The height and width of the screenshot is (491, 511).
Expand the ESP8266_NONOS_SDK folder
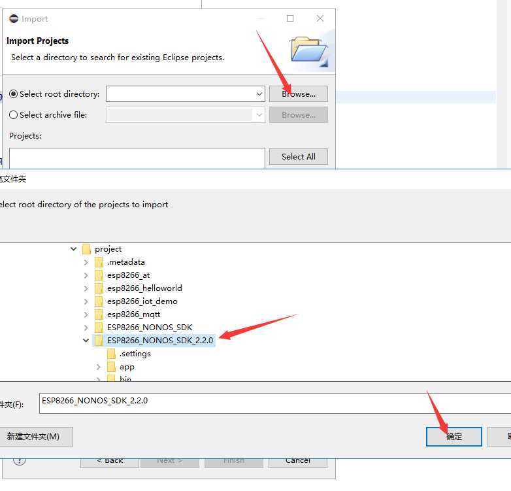pyautogui.click(x=86, y=328)
